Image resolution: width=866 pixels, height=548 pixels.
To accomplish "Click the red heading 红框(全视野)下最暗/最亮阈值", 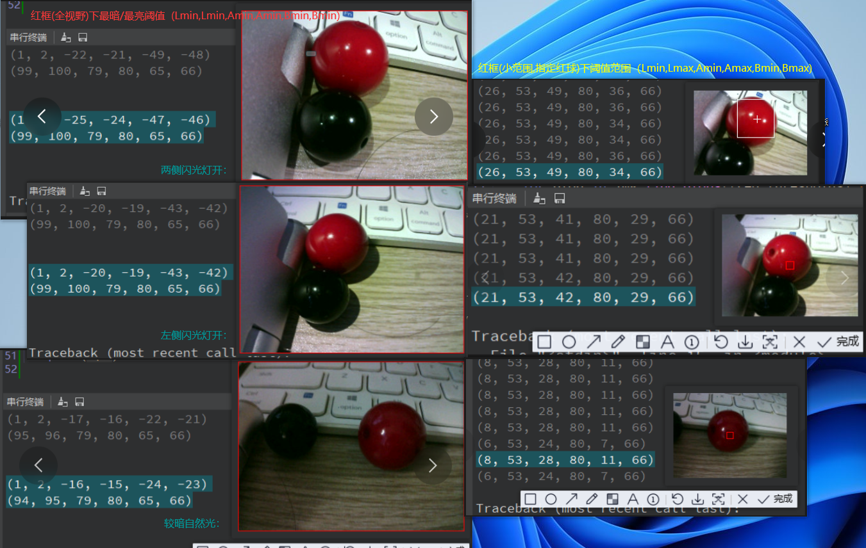I will point(98,15).
